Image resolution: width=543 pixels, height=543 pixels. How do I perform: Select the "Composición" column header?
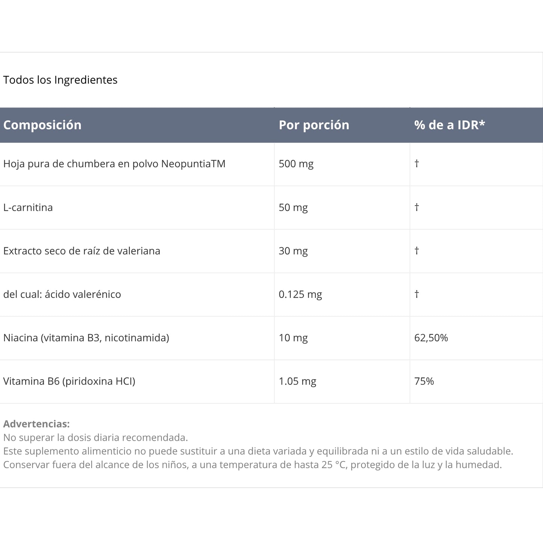pyautogui.click(x=42, y=125)
